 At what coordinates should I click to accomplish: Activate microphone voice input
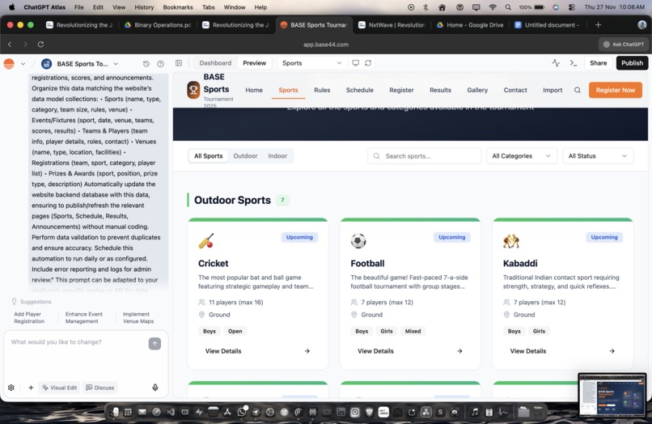(155, 388)
